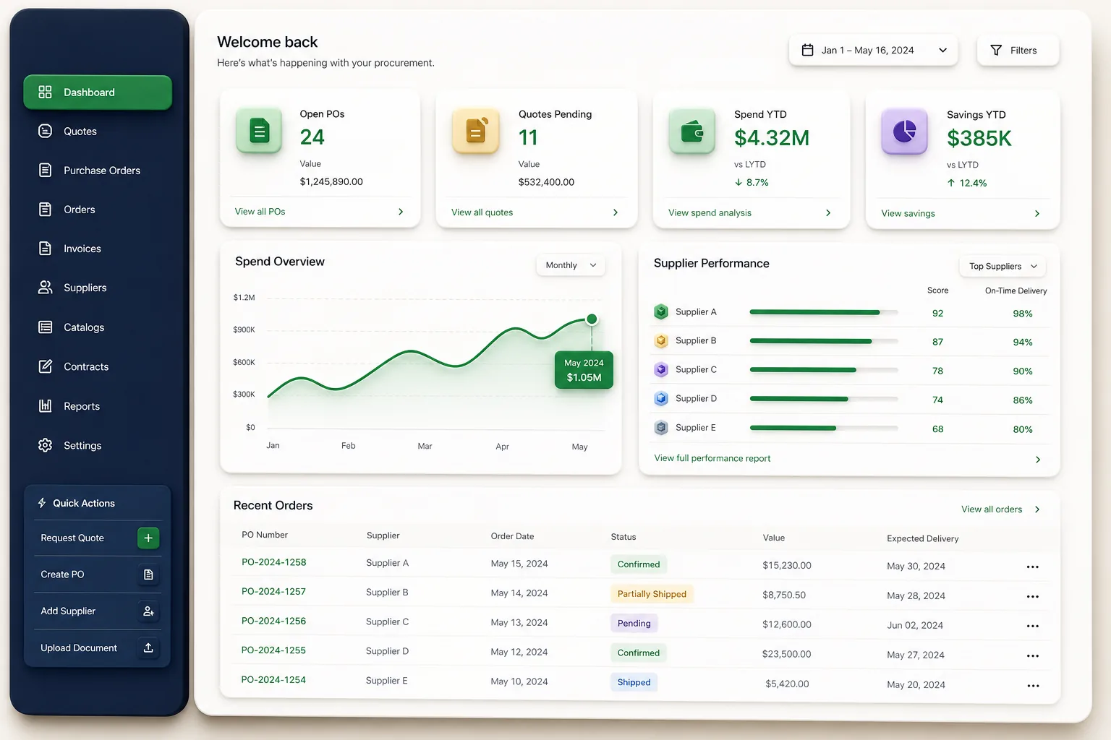Open the PO-2024-1258 order link
Image resolution: width=1111 pixels, height=740 pixels.
click(x=273, y=562)
